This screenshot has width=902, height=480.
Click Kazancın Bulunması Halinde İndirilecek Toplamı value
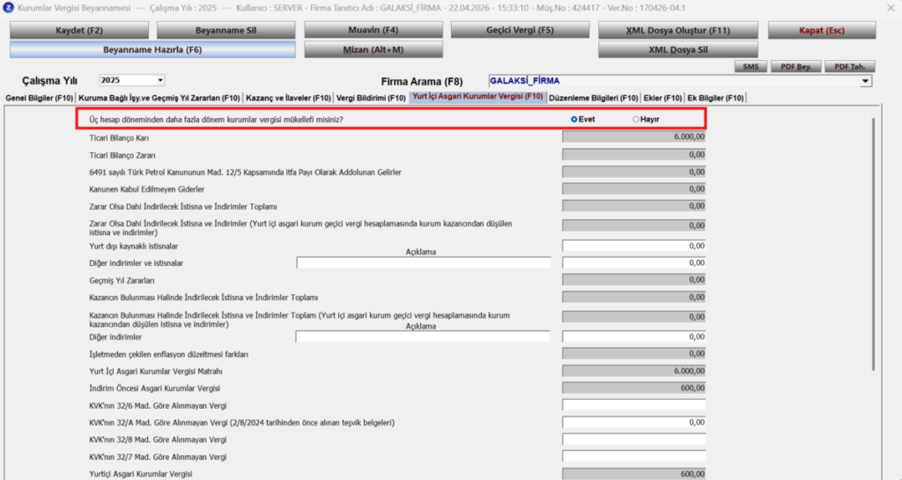(x=634, y=297)
